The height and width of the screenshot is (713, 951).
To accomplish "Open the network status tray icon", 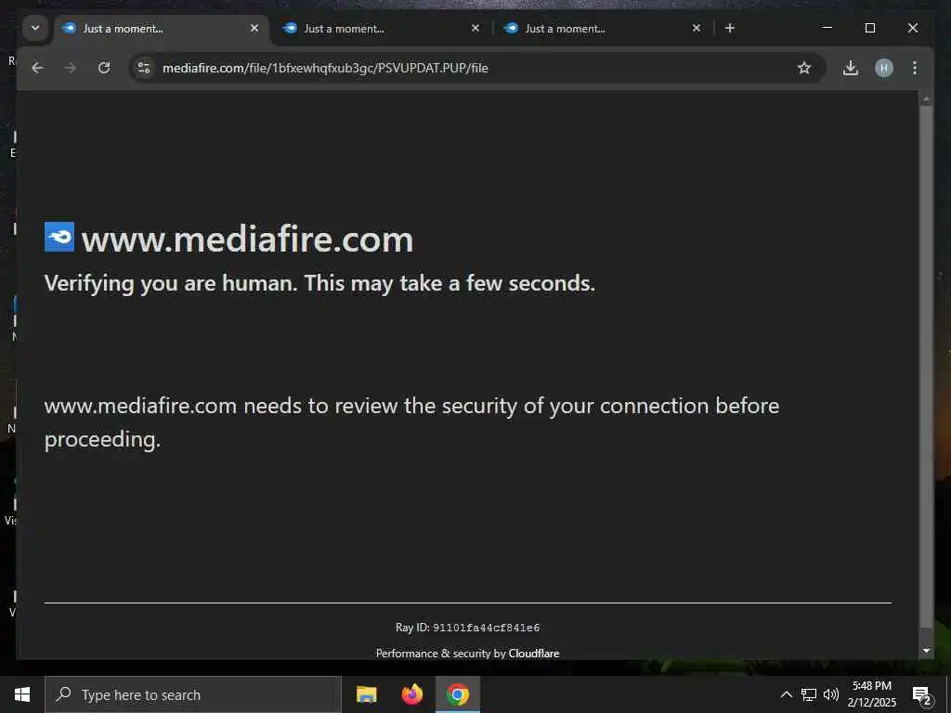I will (x=809, y=694).
